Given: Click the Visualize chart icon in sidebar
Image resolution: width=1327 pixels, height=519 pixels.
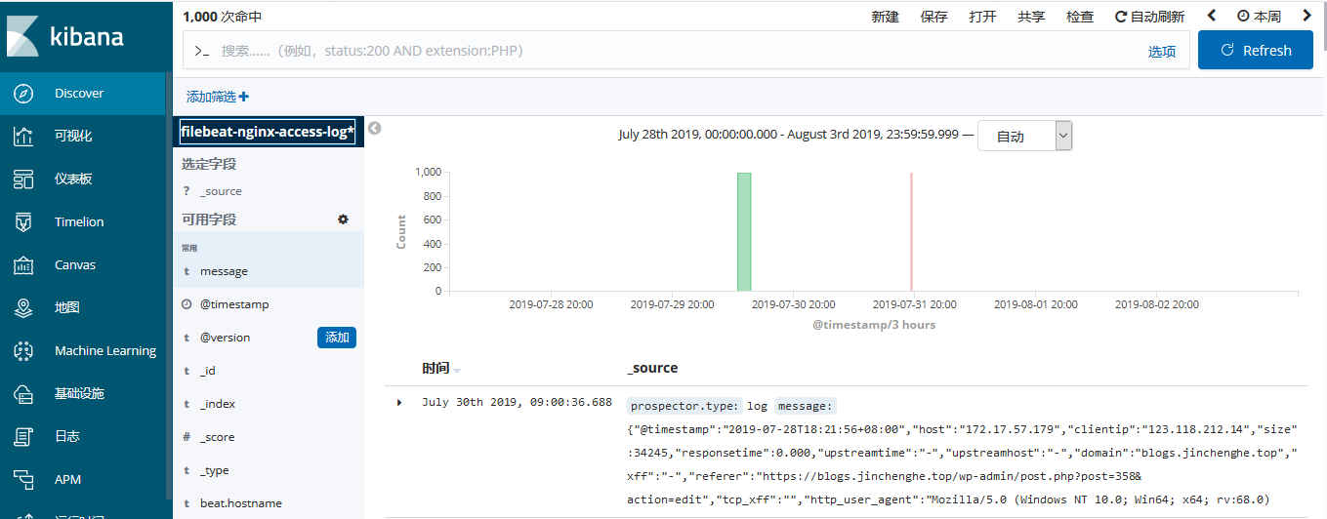Looking at the screenshot, I should click(24, 137).
